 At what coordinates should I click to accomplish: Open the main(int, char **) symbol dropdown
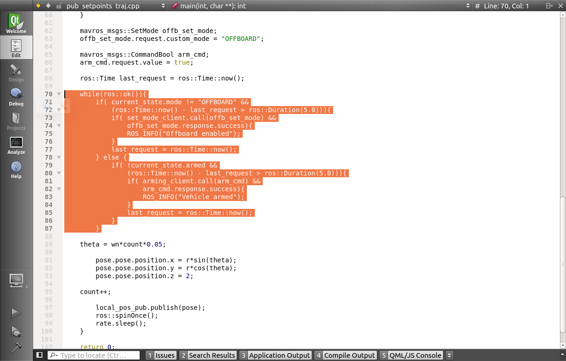coord(321,6)
